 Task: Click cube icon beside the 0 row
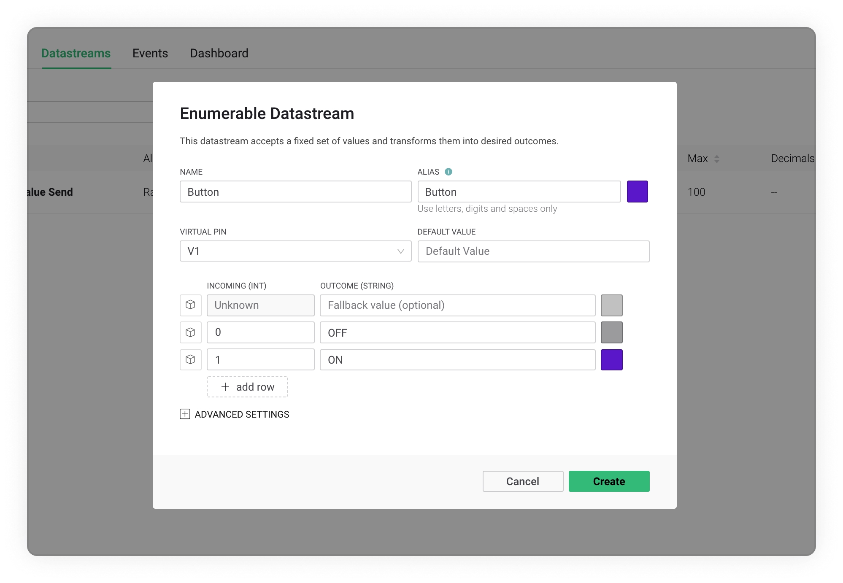coord(190,332)
